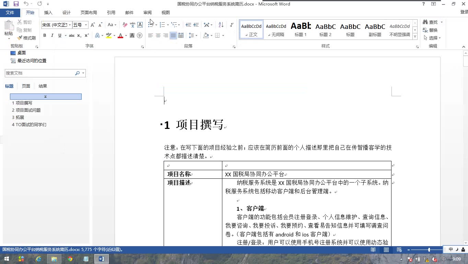Click the increase indent icon
This screenshot has height=264, width=468.
tap(196, 25)
